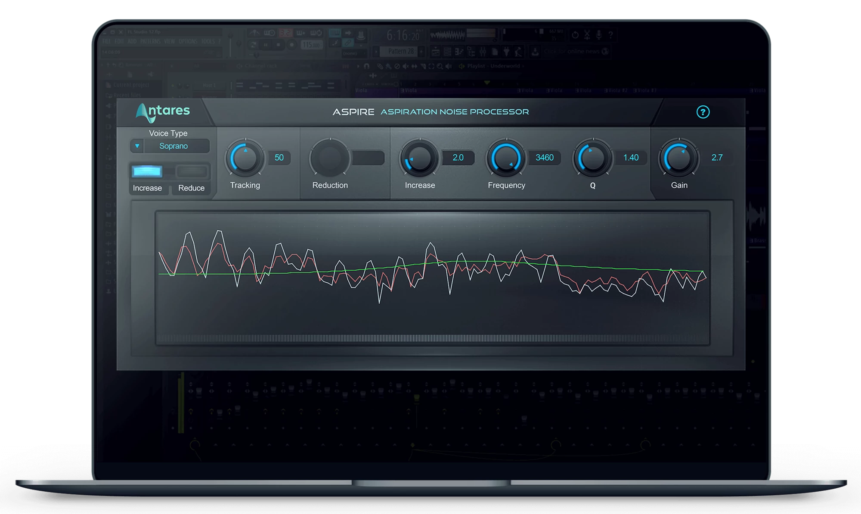Click the Tracking value field showing 50

point(279,158)
